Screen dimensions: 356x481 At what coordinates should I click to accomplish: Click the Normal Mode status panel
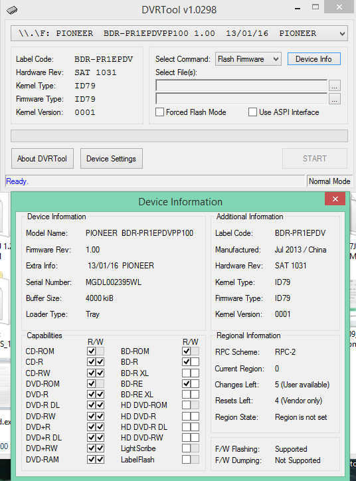pos(329,181)
